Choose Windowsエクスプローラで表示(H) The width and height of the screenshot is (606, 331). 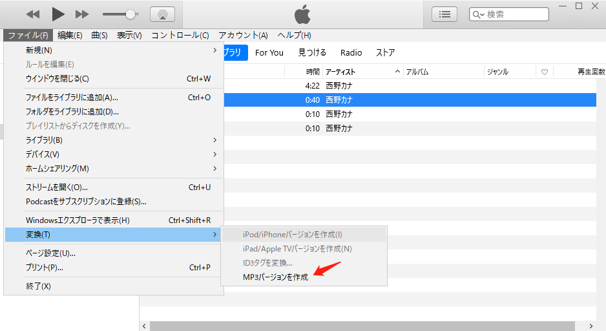point(114,220)
